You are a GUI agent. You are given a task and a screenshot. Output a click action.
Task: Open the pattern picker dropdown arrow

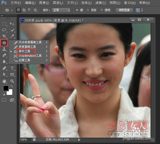coord(142,10)
